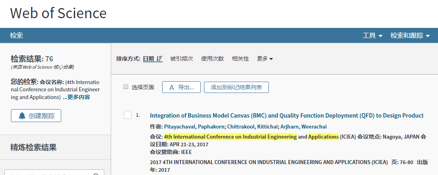Image resolution: width=438 pixels, height=175 pixels.
Task: Click the 创建跟踪 button
Action: pos(36,116)
